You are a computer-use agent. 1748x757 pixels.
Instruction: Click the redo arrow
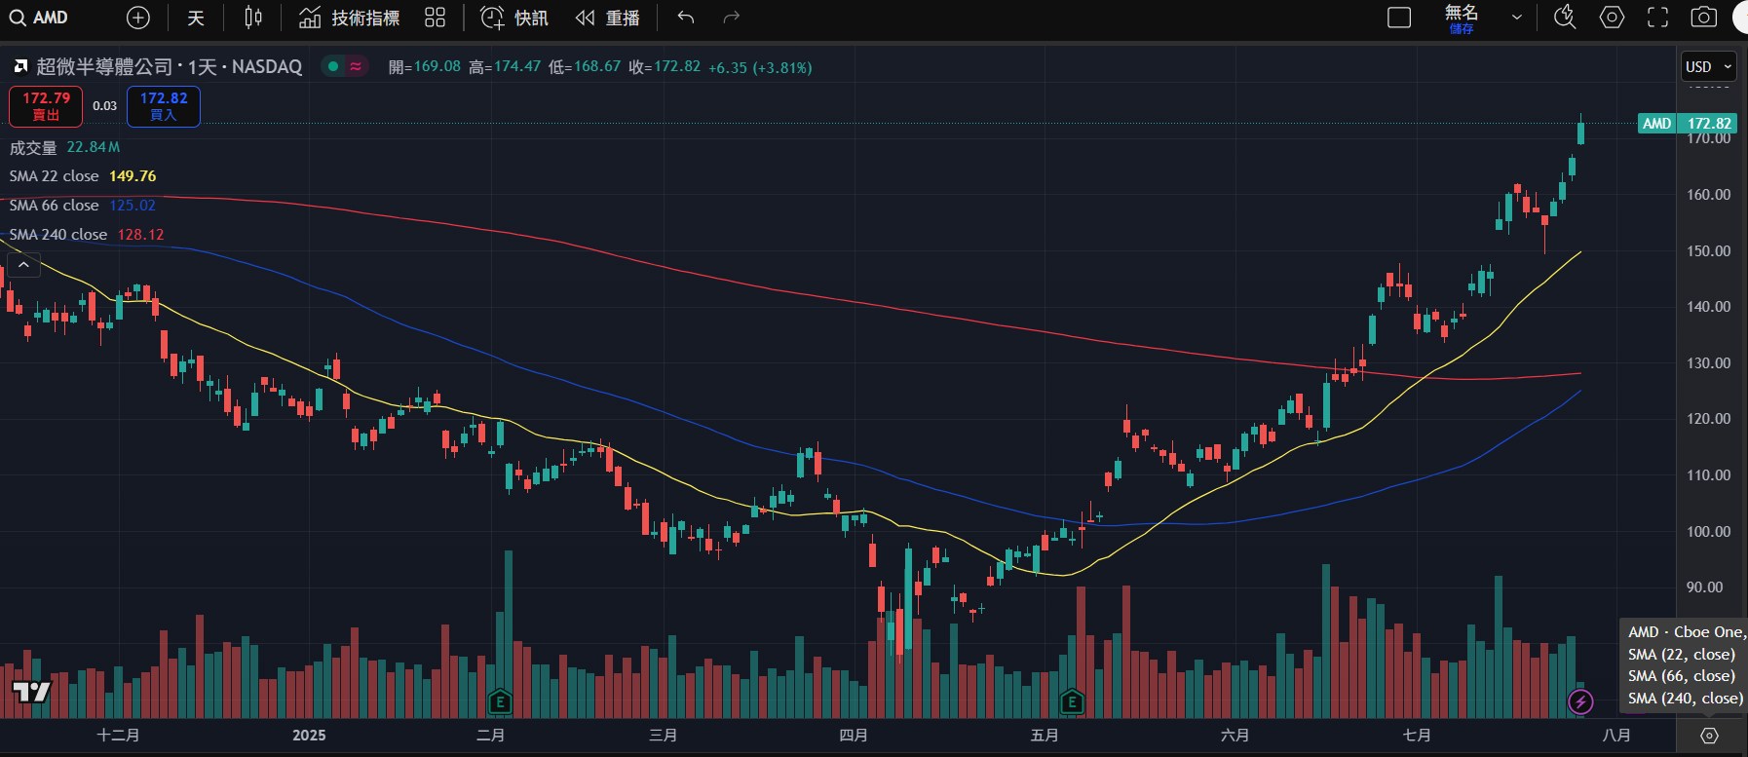pyautogui.click(x=732, y=18)
